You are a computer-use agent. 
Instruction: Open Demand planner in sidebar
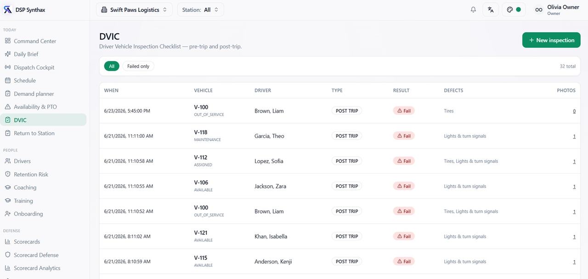[x=34, y=94]
